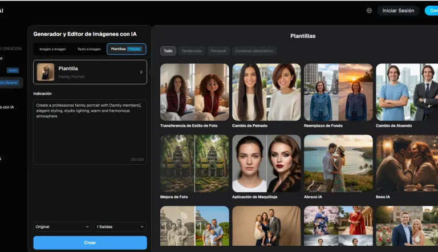The image size is (438, 252).
Task: Select the Todo filter chip
Action: click(168, 51)
